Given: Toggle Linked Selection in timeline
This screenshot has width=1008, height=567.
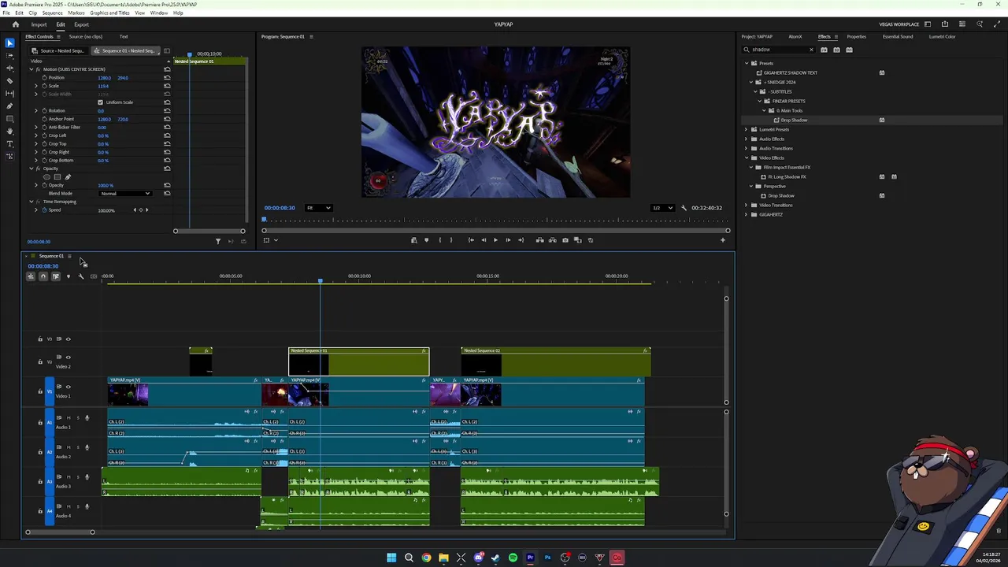Looking at the screenshot, I should 55,276.
